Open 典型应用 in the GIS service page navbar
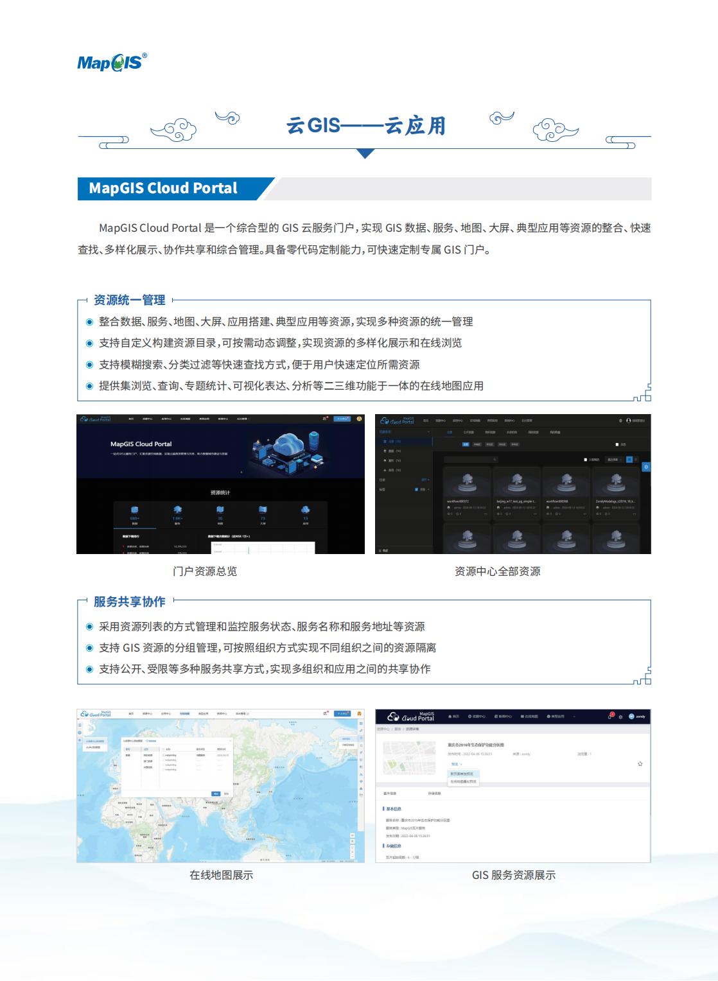 click(556, 716)
